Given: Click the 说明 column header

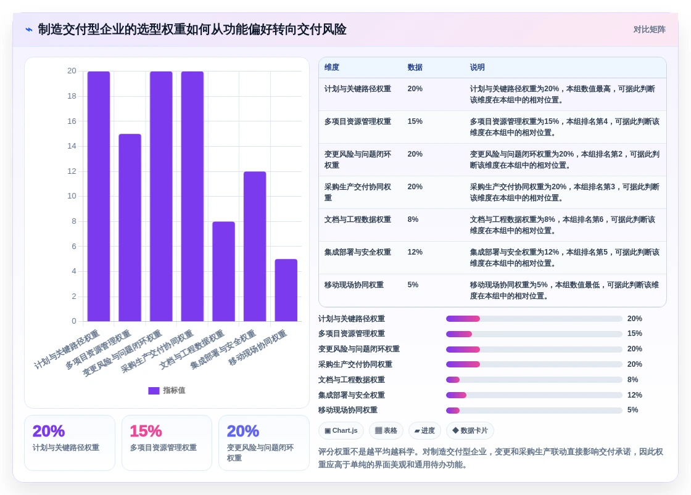Looking at the screenshot, I should [x=478, y=67].
